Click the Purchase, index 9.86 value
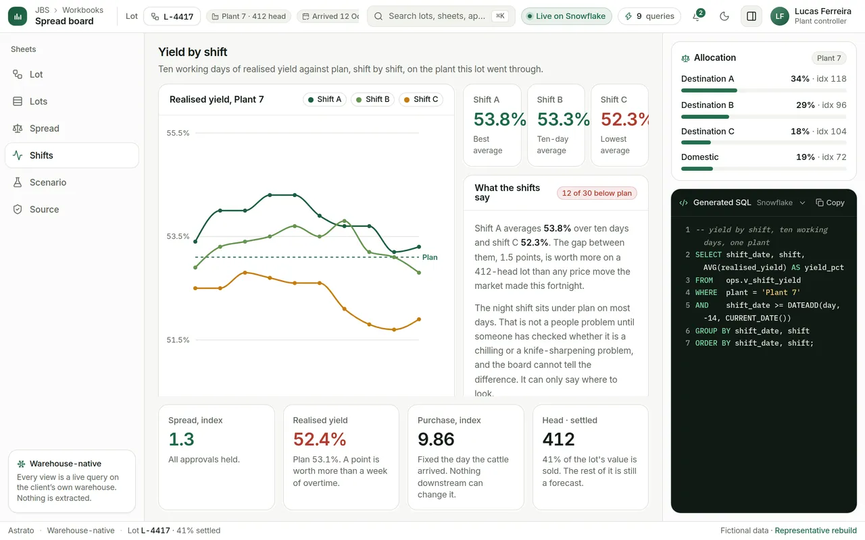The width and height of the screenshot is (865, 540). pos(436,439)
